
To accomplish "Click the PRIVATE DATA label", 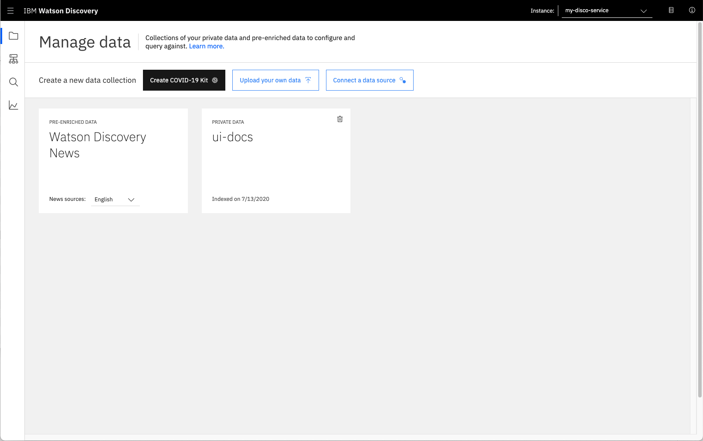I will [228, 122].
